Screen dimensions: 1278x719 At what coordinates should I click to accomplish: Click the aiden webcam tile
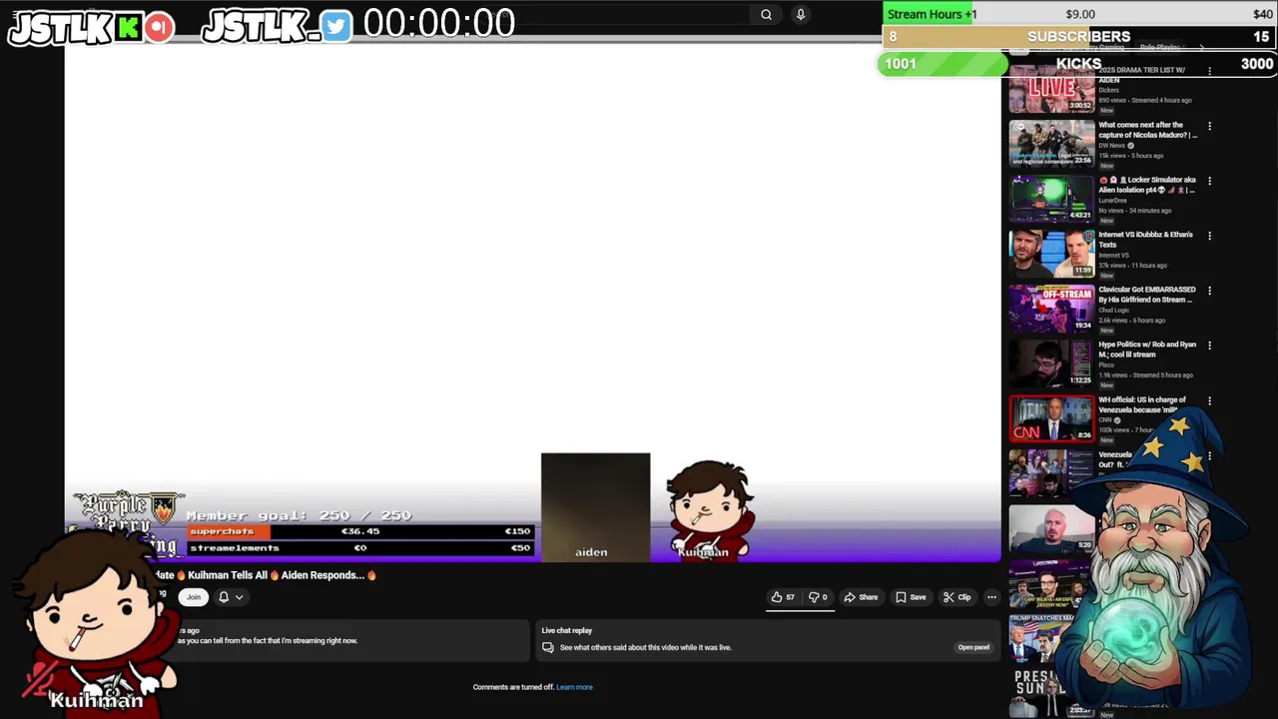pyautogui.click(x=595, y=507)
